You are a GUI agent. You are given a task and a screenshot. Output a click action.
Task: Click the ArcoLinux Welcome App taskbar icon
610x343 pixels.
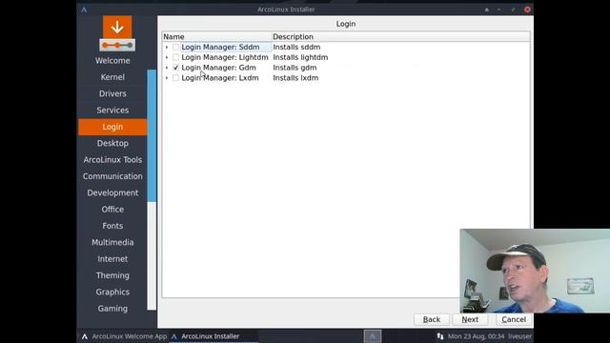tap(85, 336)
